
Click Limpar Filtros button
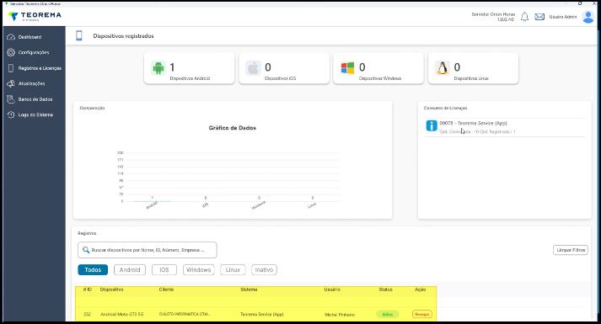coord(571,250)
